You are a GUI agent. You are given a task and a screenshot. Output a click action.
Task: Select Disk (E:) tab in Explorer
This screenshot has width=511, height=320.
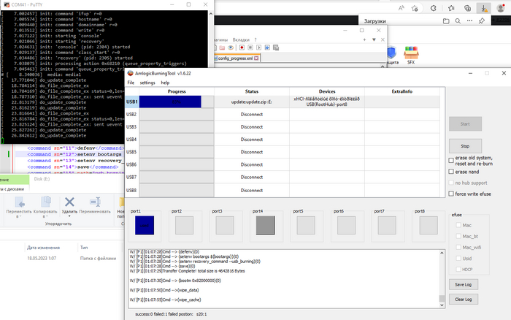tap(42, 179)
